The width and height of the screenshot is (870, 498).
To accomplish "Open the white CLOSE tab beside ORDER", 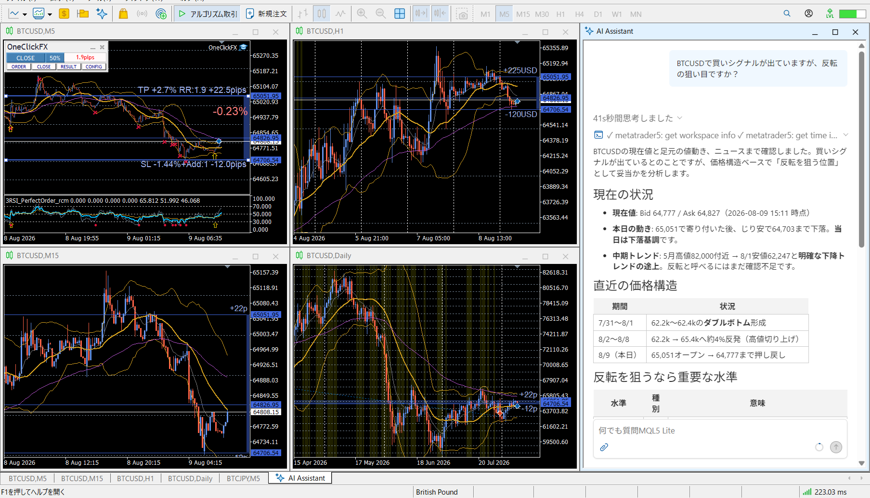I will (44, 67).
